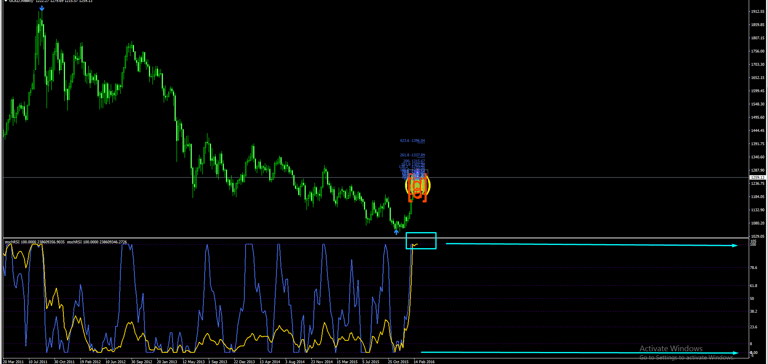Click indicator scale value 61.8

point(754,286)
